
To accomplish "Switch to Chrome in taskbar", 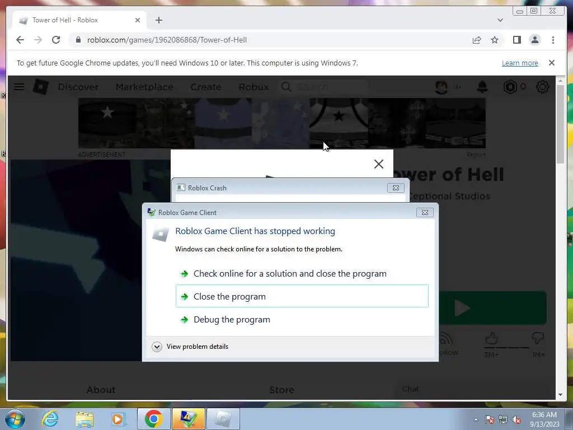I will pos(153,419).
